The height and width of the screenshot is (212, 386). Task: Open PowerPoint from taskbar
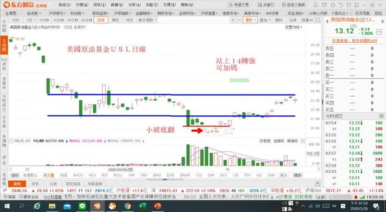coord(158,206)
